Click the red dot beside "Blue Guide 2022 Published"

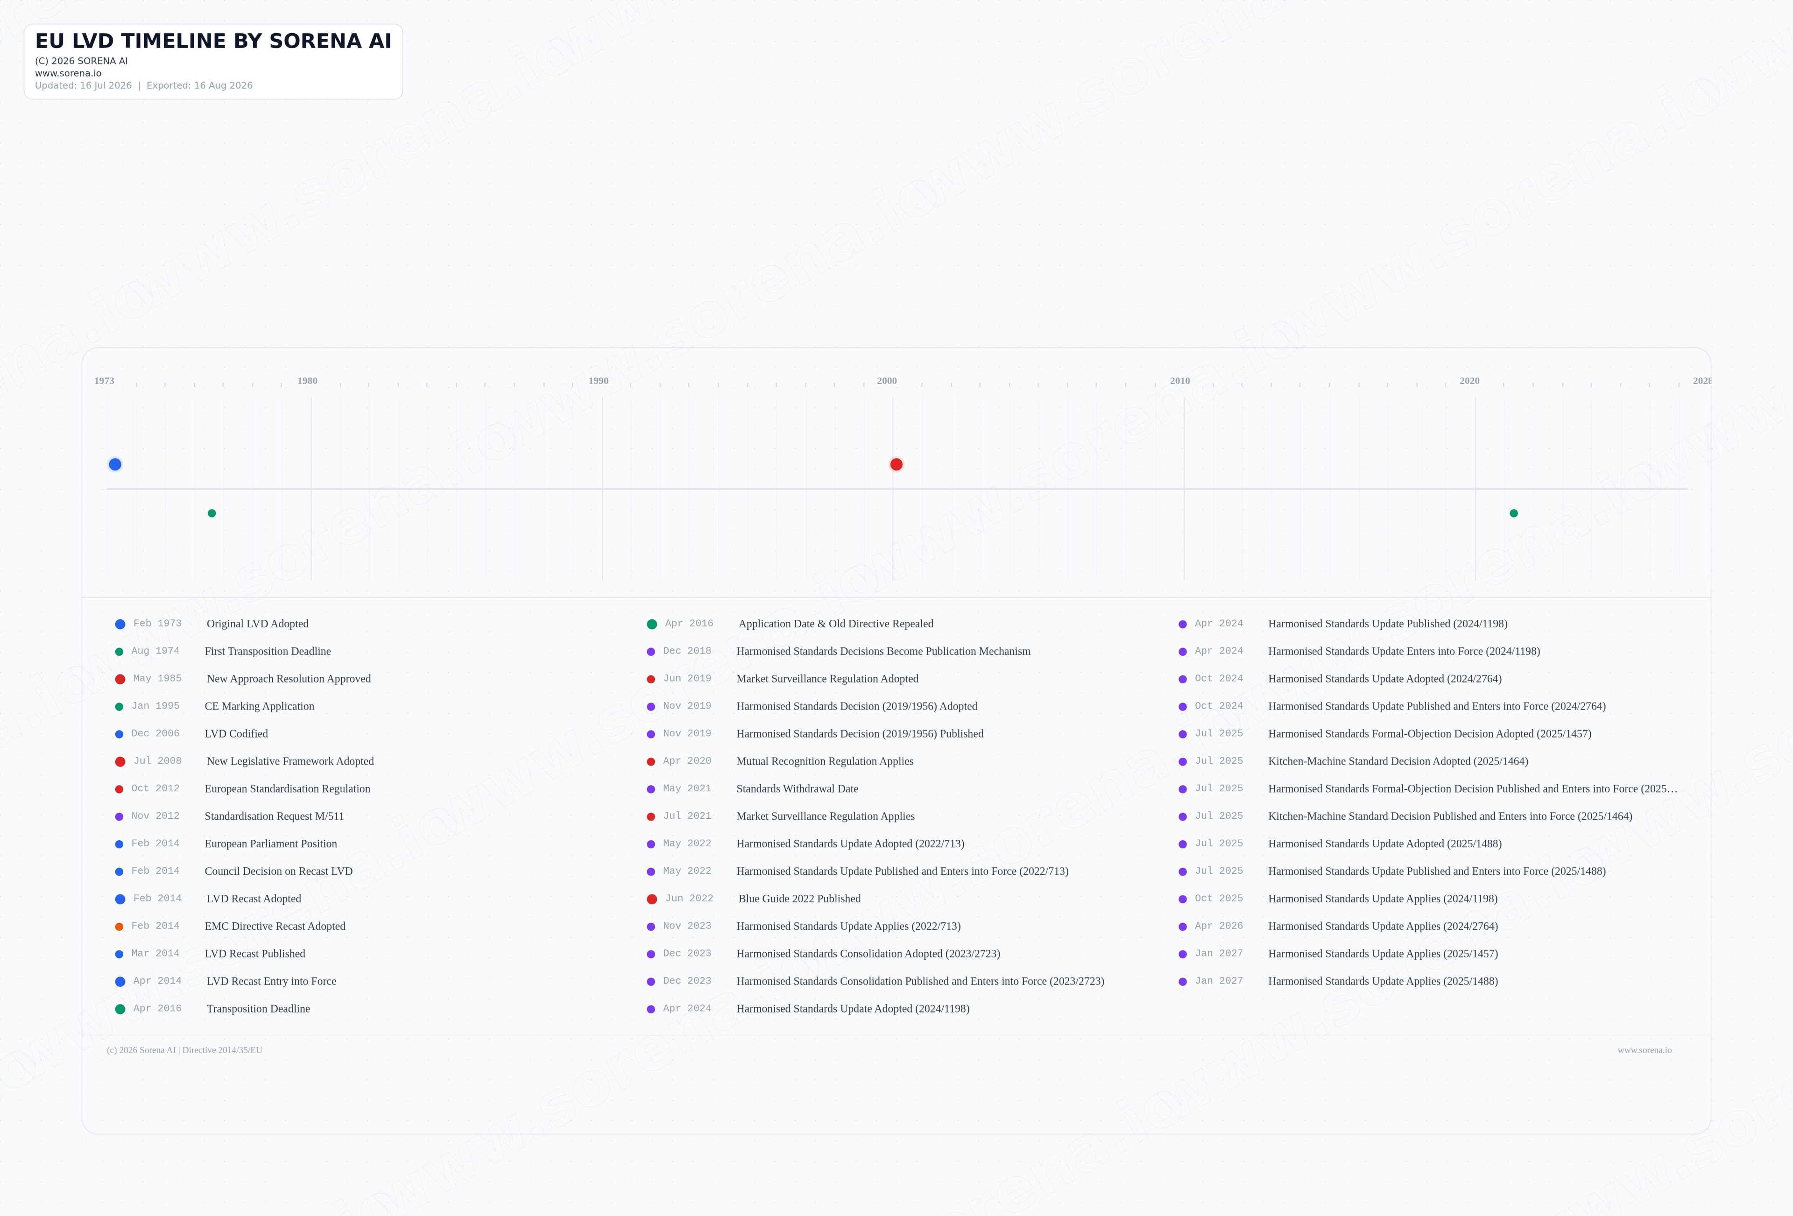point(652,899)
